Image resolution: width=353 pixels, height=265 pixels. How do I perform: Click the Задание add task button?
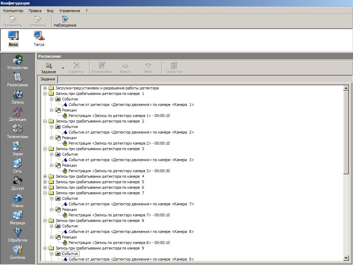click(x=49, y=68)
